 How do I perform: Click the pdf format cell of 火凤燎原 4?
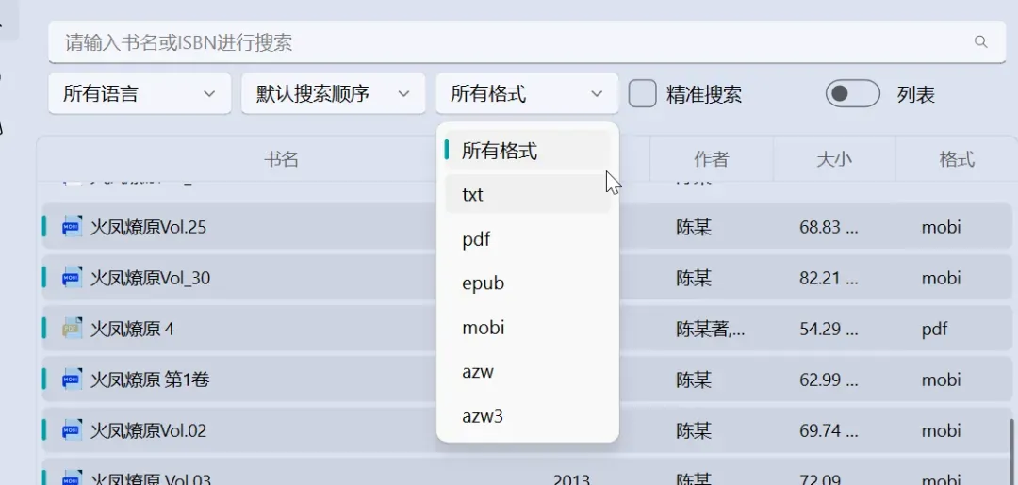pos(934,330)
